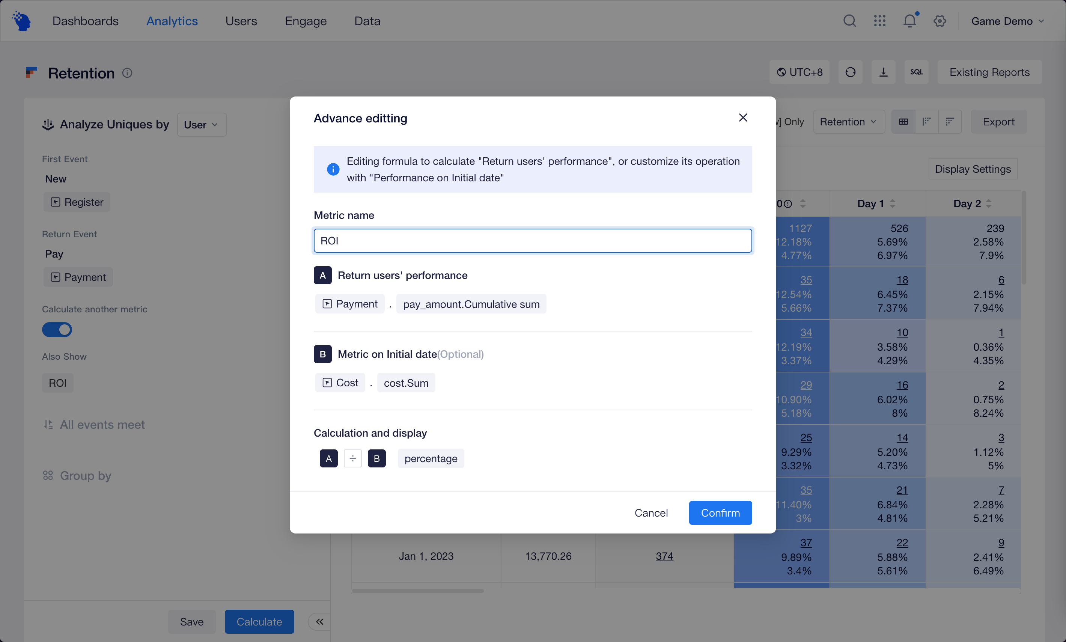Click the Register first event chip

point(77,202)
